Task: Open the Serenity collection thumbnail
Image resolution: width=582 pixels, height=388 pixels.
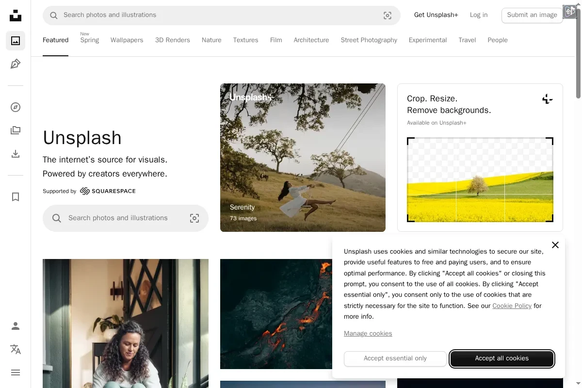Action: pos(303,158)
